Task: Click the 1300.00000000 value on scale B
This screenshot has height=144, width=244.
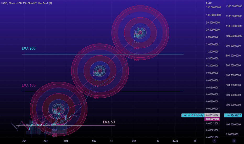Action: pyautogui.click(x=234, y=6)
